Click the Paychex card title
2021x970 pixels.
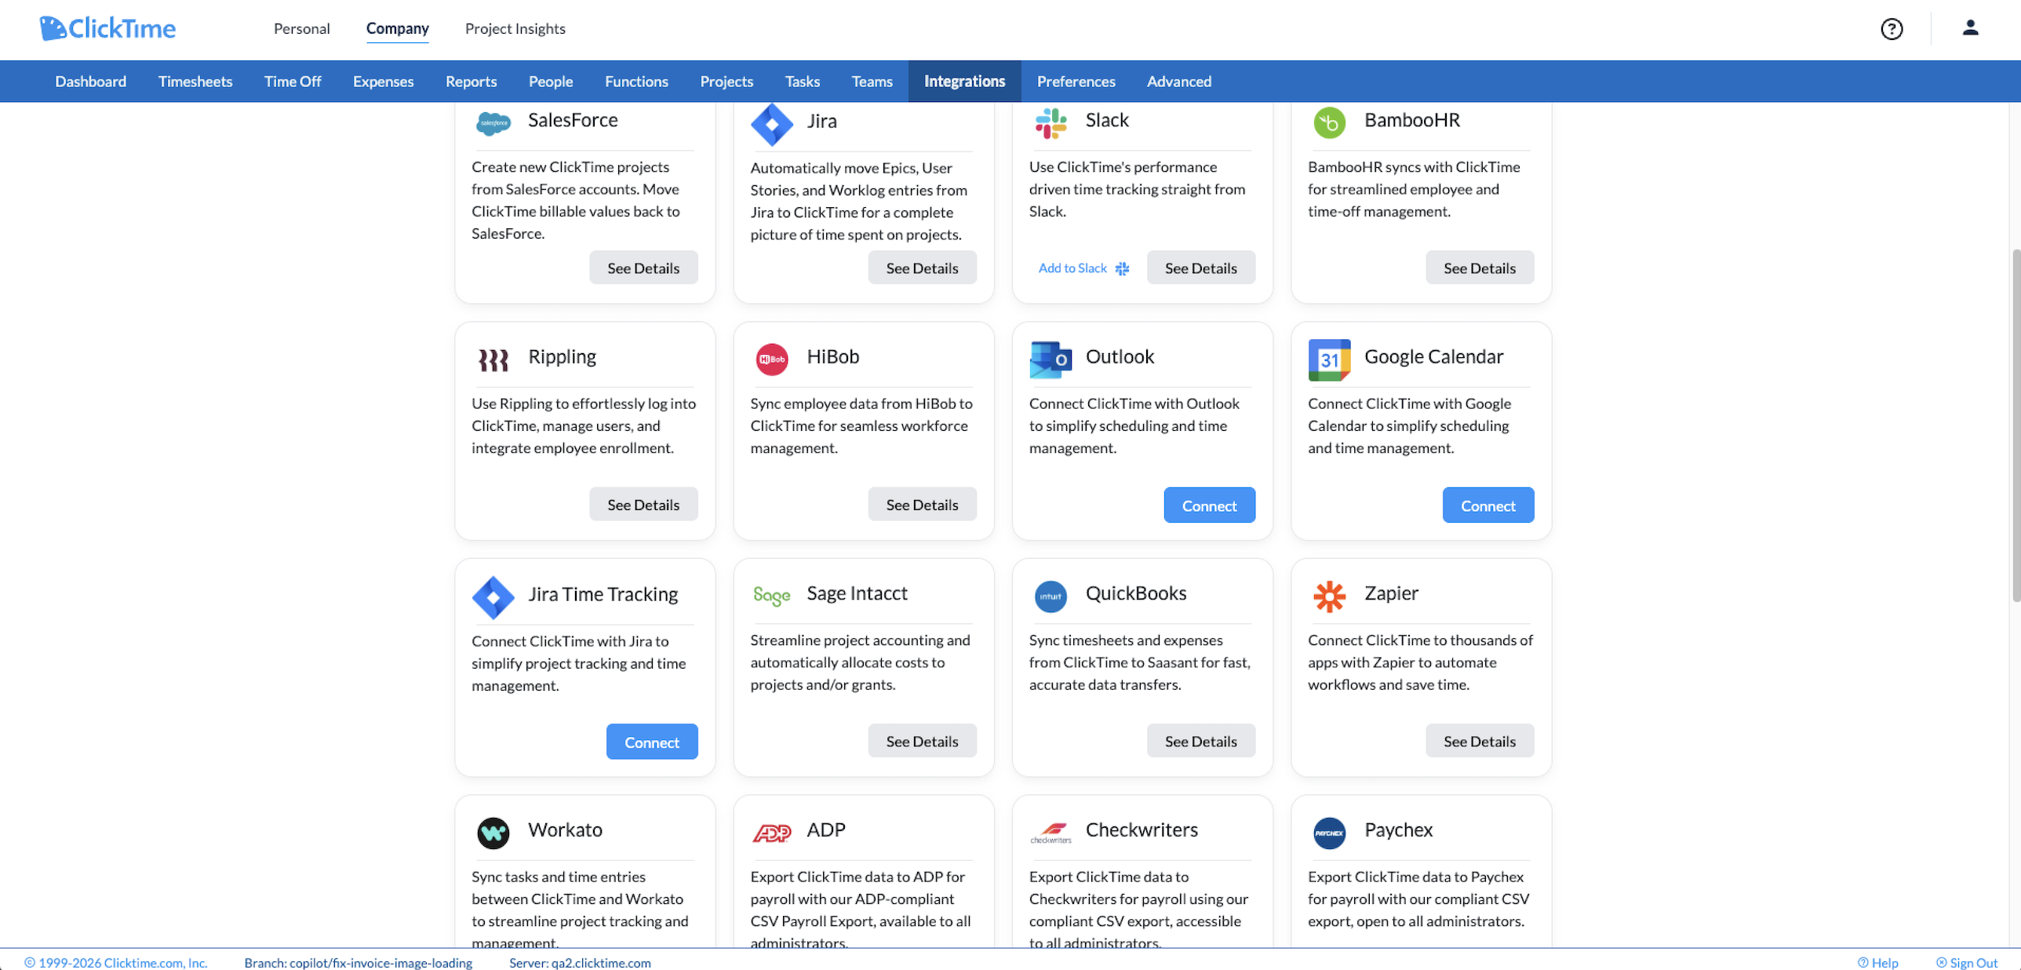click(x=1398, y=830)
